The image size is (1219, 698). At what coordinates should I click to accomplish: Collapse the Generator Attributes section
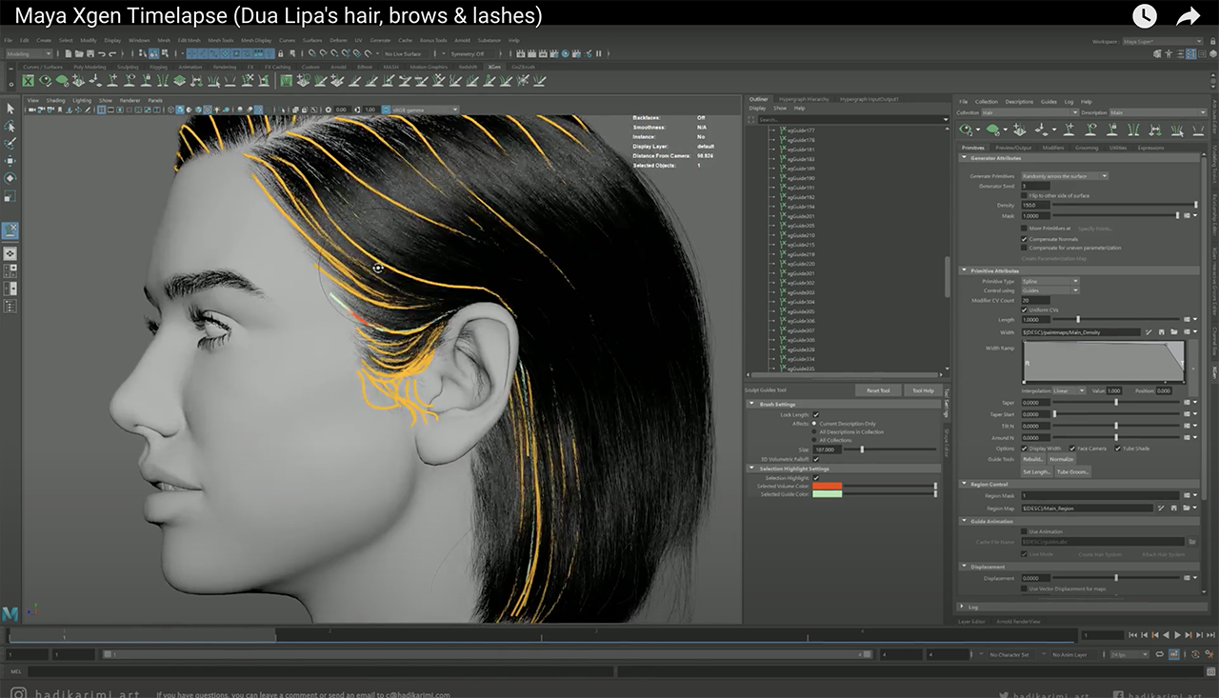tap(964, 157)
